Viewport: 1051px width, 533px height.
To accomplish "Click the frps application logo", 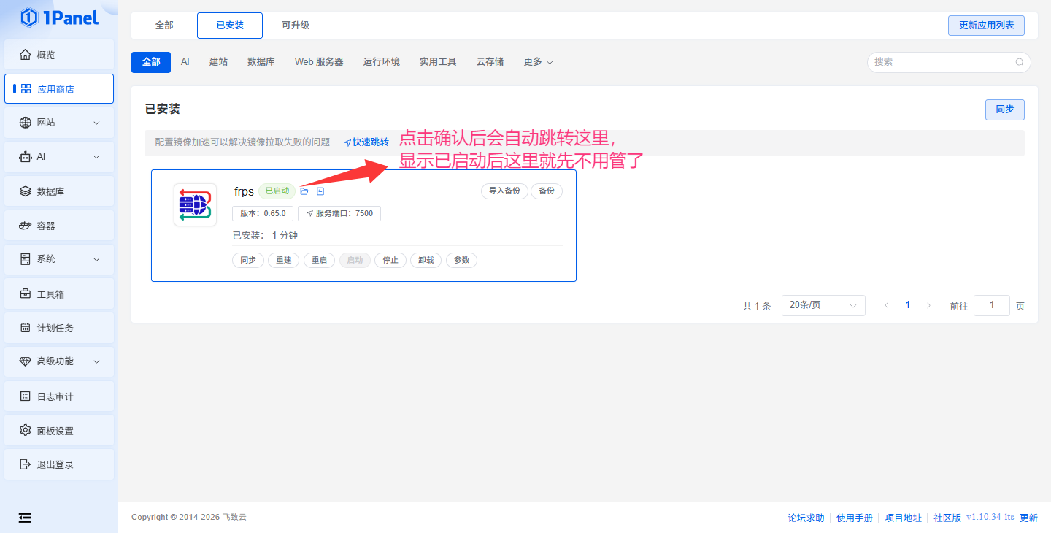I will 195,205.
